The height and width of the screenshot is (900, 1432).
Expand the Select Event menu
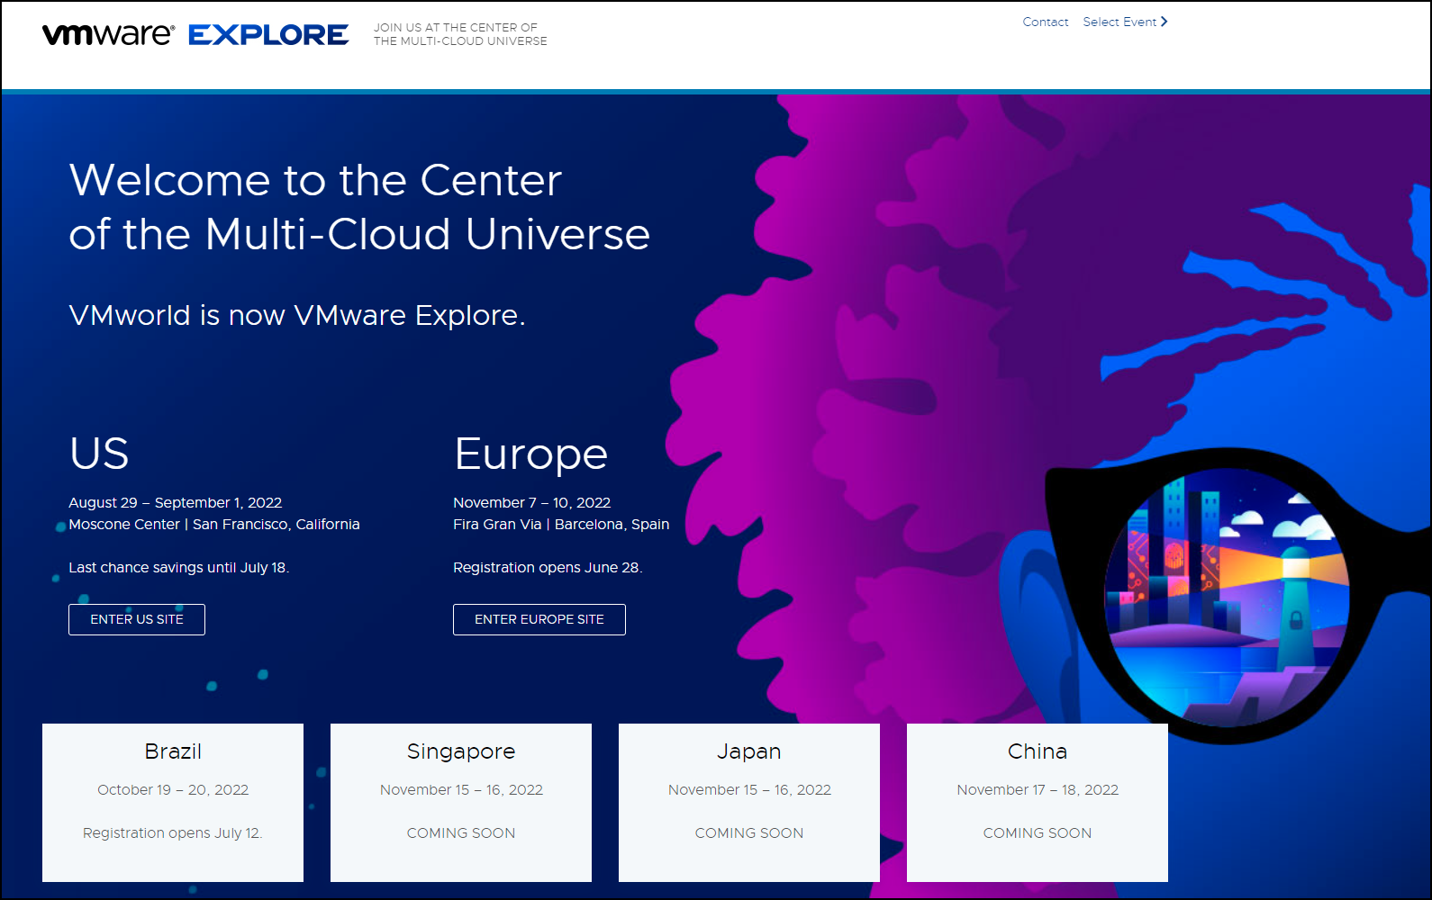(x=1125, y=22)
